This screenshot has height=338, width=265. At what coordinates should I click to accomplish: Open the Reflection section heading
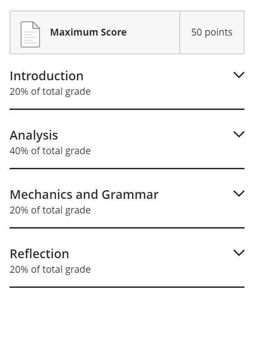[40, 254]
